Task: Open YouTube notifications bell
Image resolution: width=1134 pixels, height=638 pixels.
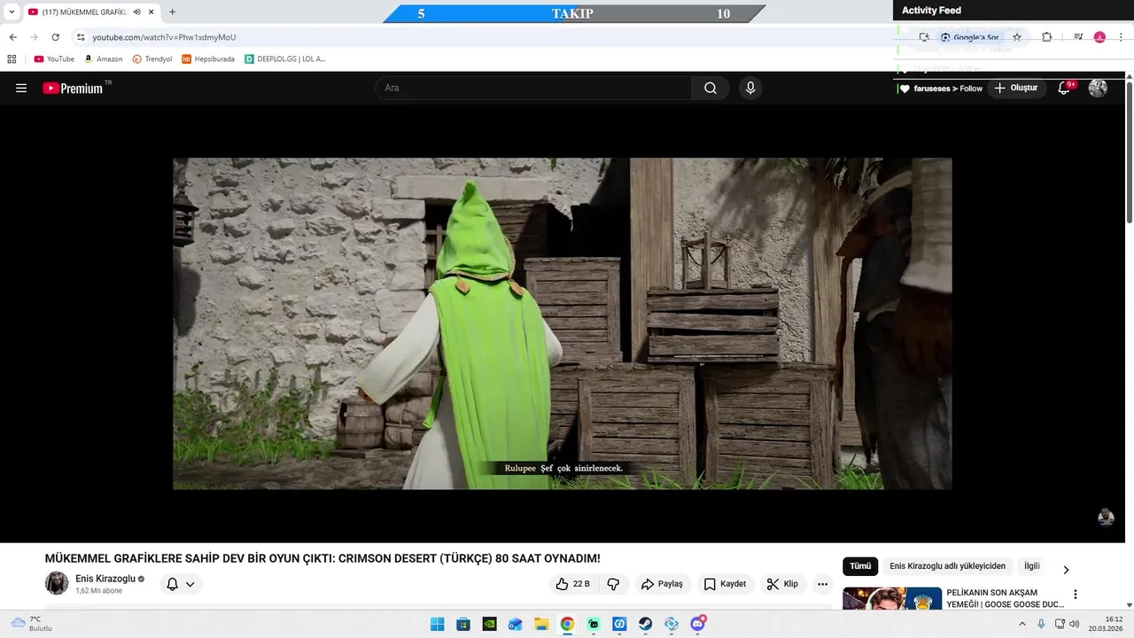Action: point(1066,88)
